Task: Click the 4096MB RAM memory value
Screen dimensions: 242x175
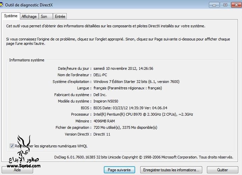Action: 104,121
